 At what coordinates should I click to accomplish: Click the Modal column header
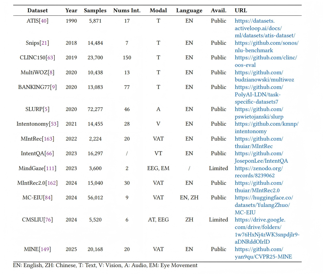(x=158, y=10)
